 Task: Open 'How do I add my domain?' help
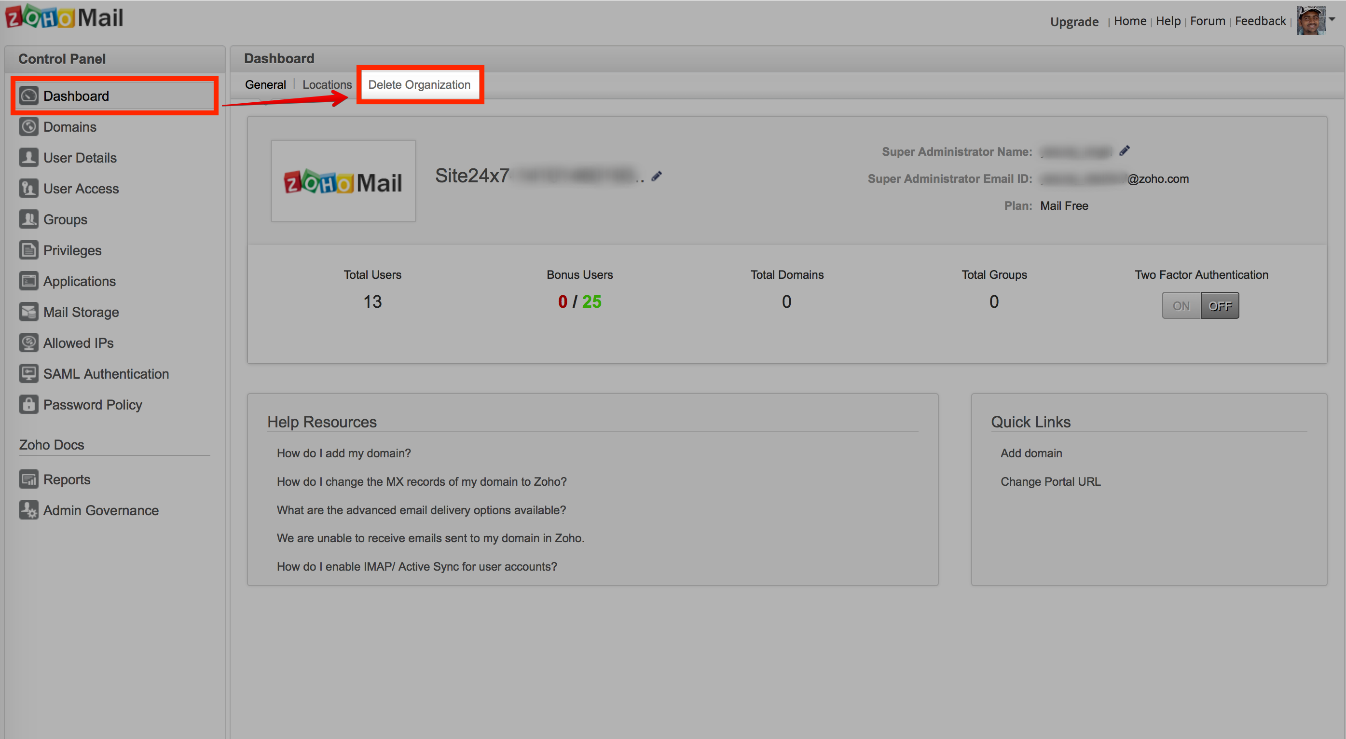click(x=344, y=453)
